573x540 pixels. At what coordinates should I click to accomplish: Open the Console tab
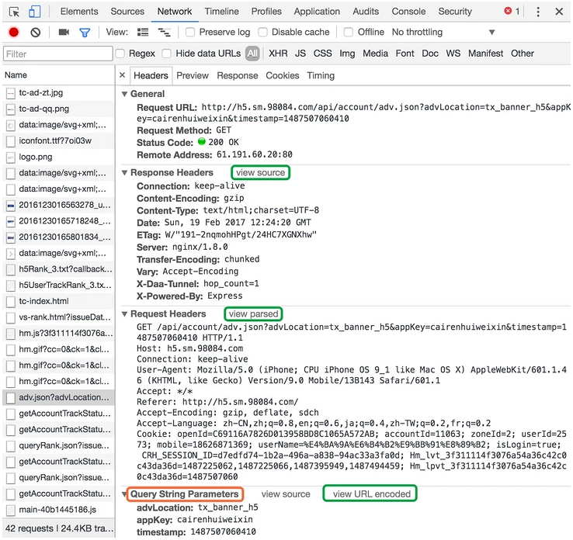point(408,12)
